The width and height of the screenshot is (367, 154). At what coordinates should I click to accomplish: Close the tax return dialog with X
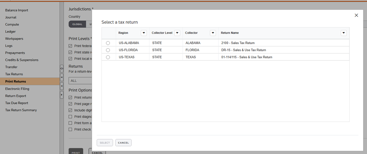pos(356,15)
